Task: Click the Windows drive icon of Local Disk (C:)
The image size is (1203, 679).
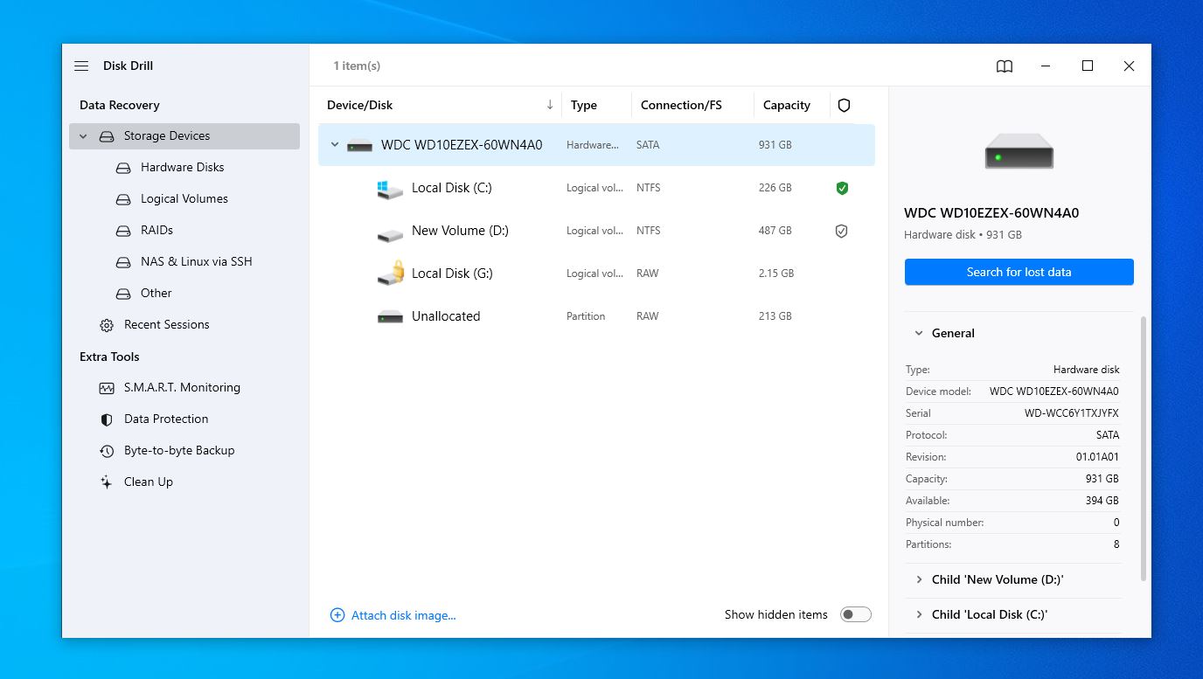Action: [390, 189]
